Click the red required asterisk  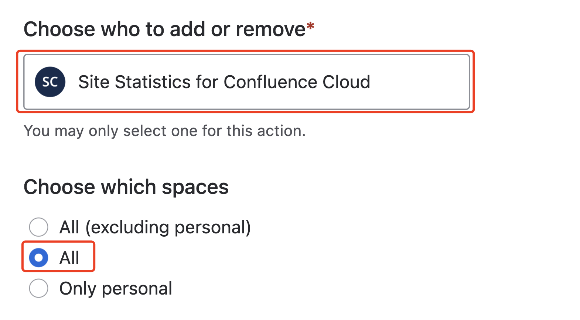point(310,27)
